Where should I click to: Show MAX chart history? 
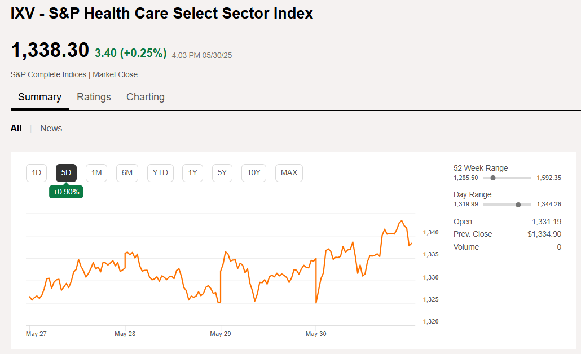coord(289,172)
